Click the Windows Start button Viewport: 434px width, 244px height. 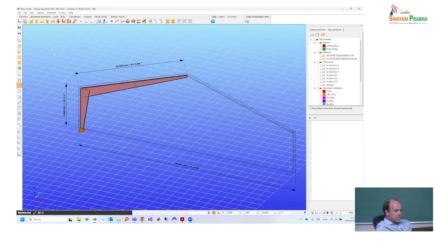22,219
